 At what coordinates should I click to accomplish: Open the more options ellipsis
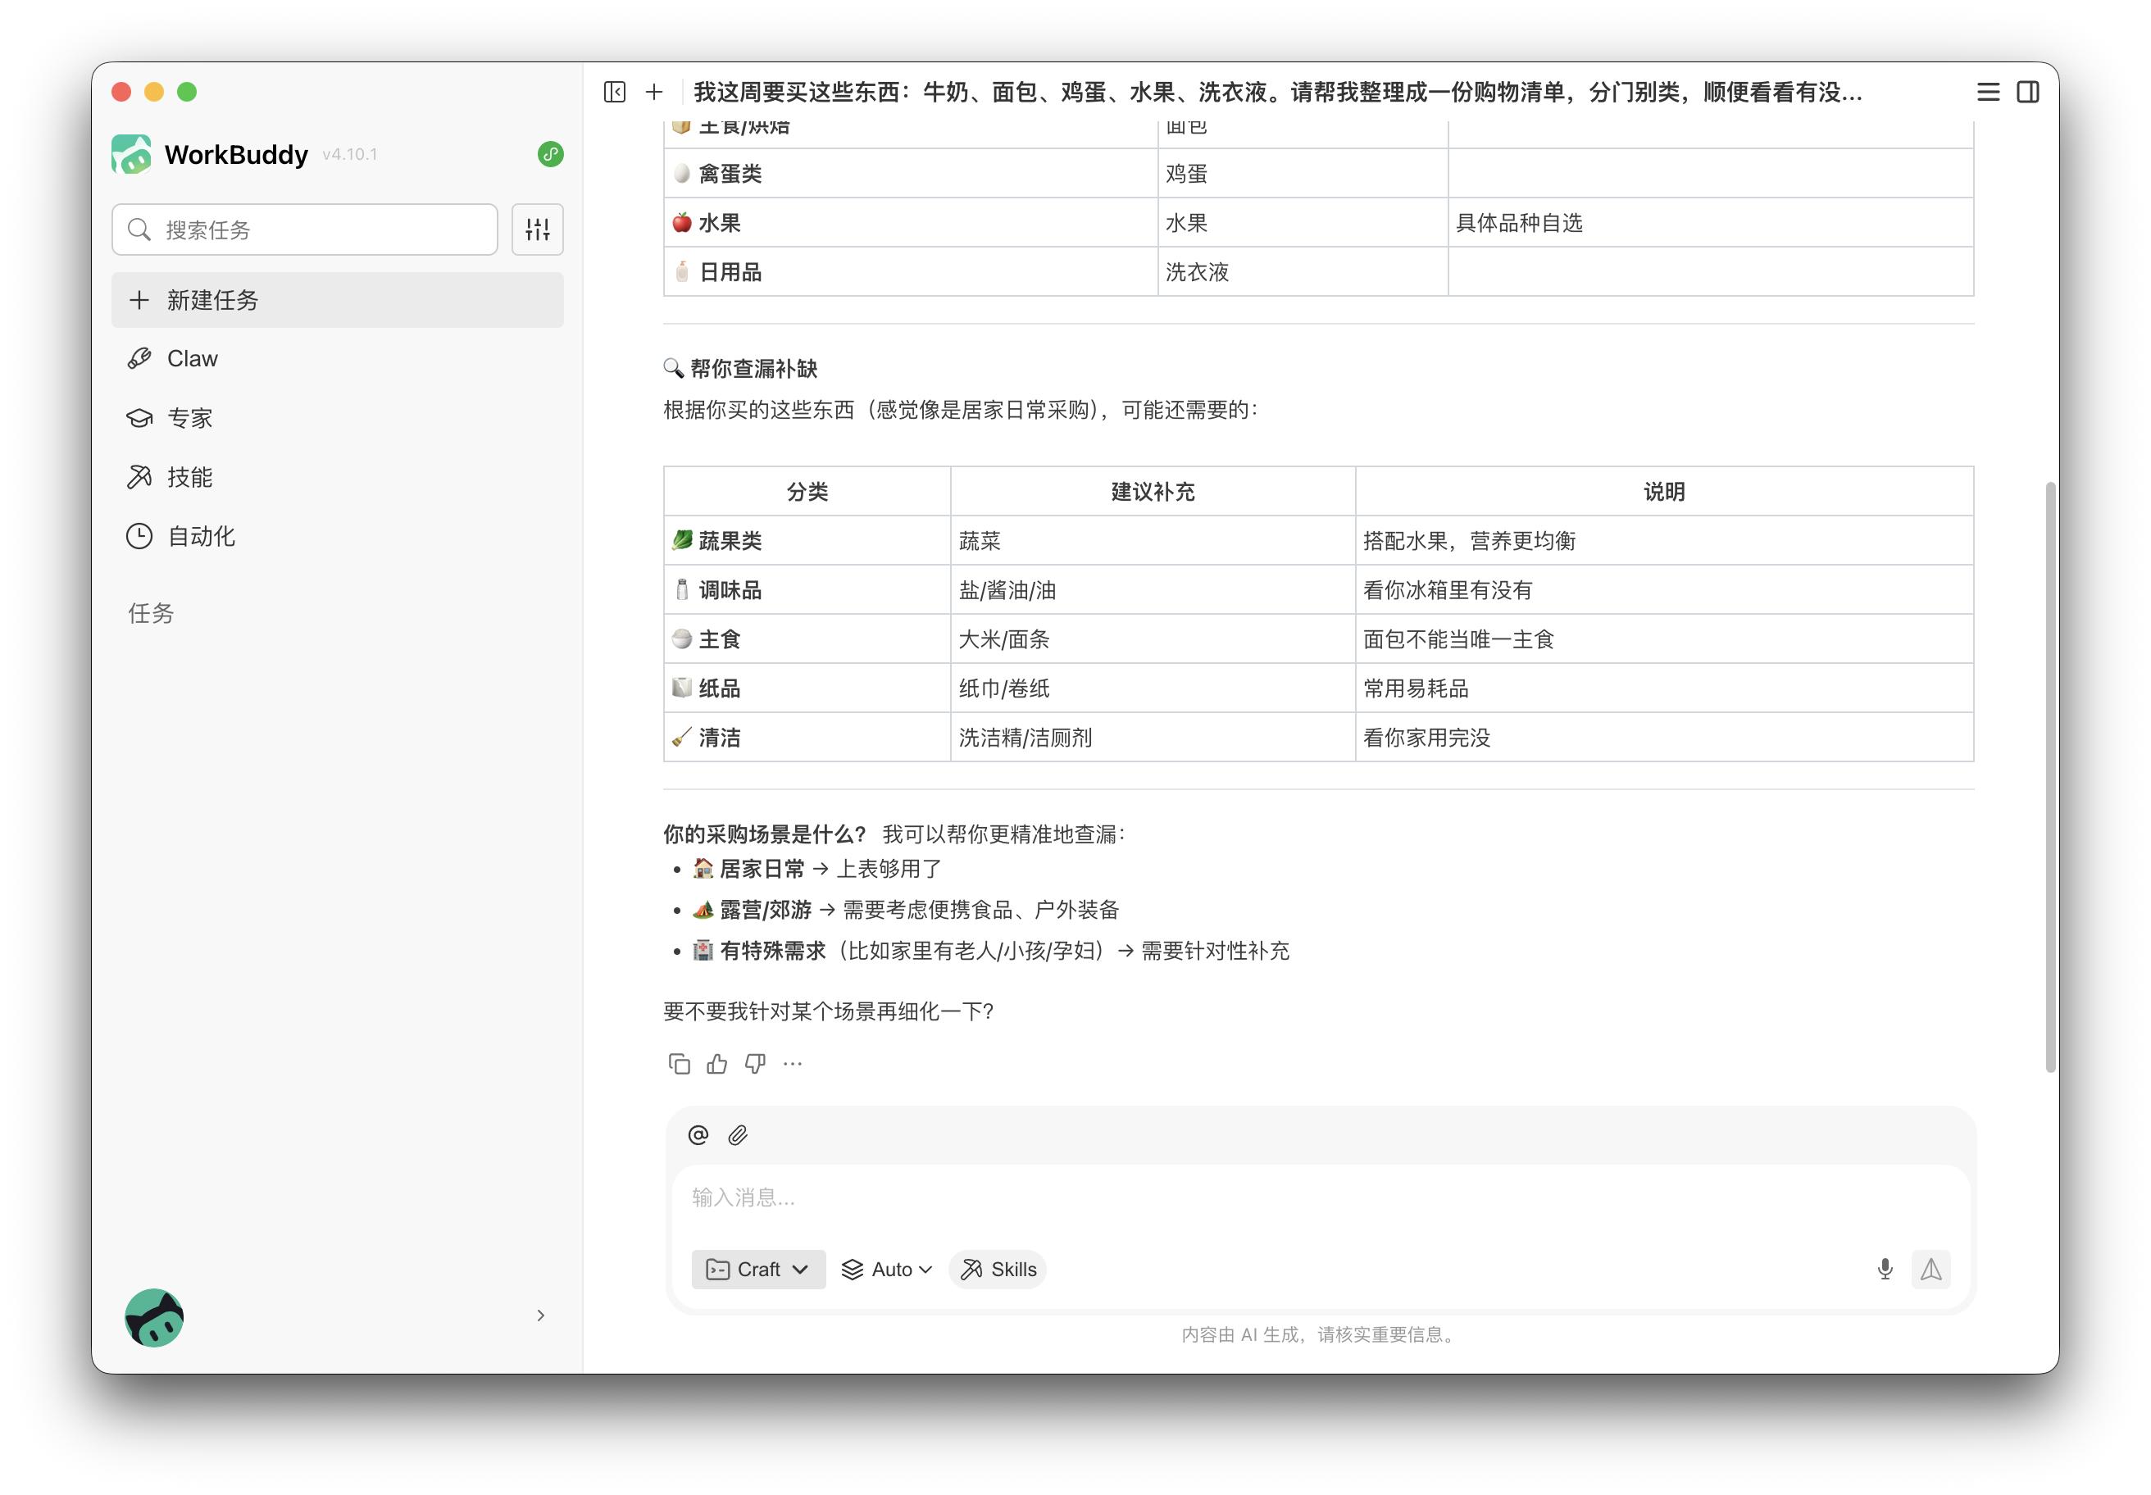point(793,1064)
